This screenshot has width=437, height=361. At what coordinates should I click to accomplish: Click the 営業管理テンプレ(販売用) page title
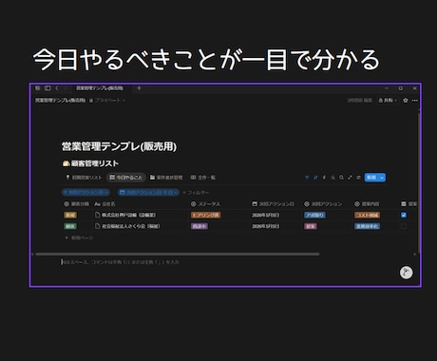pyautogui.click(x=119, y=146)
